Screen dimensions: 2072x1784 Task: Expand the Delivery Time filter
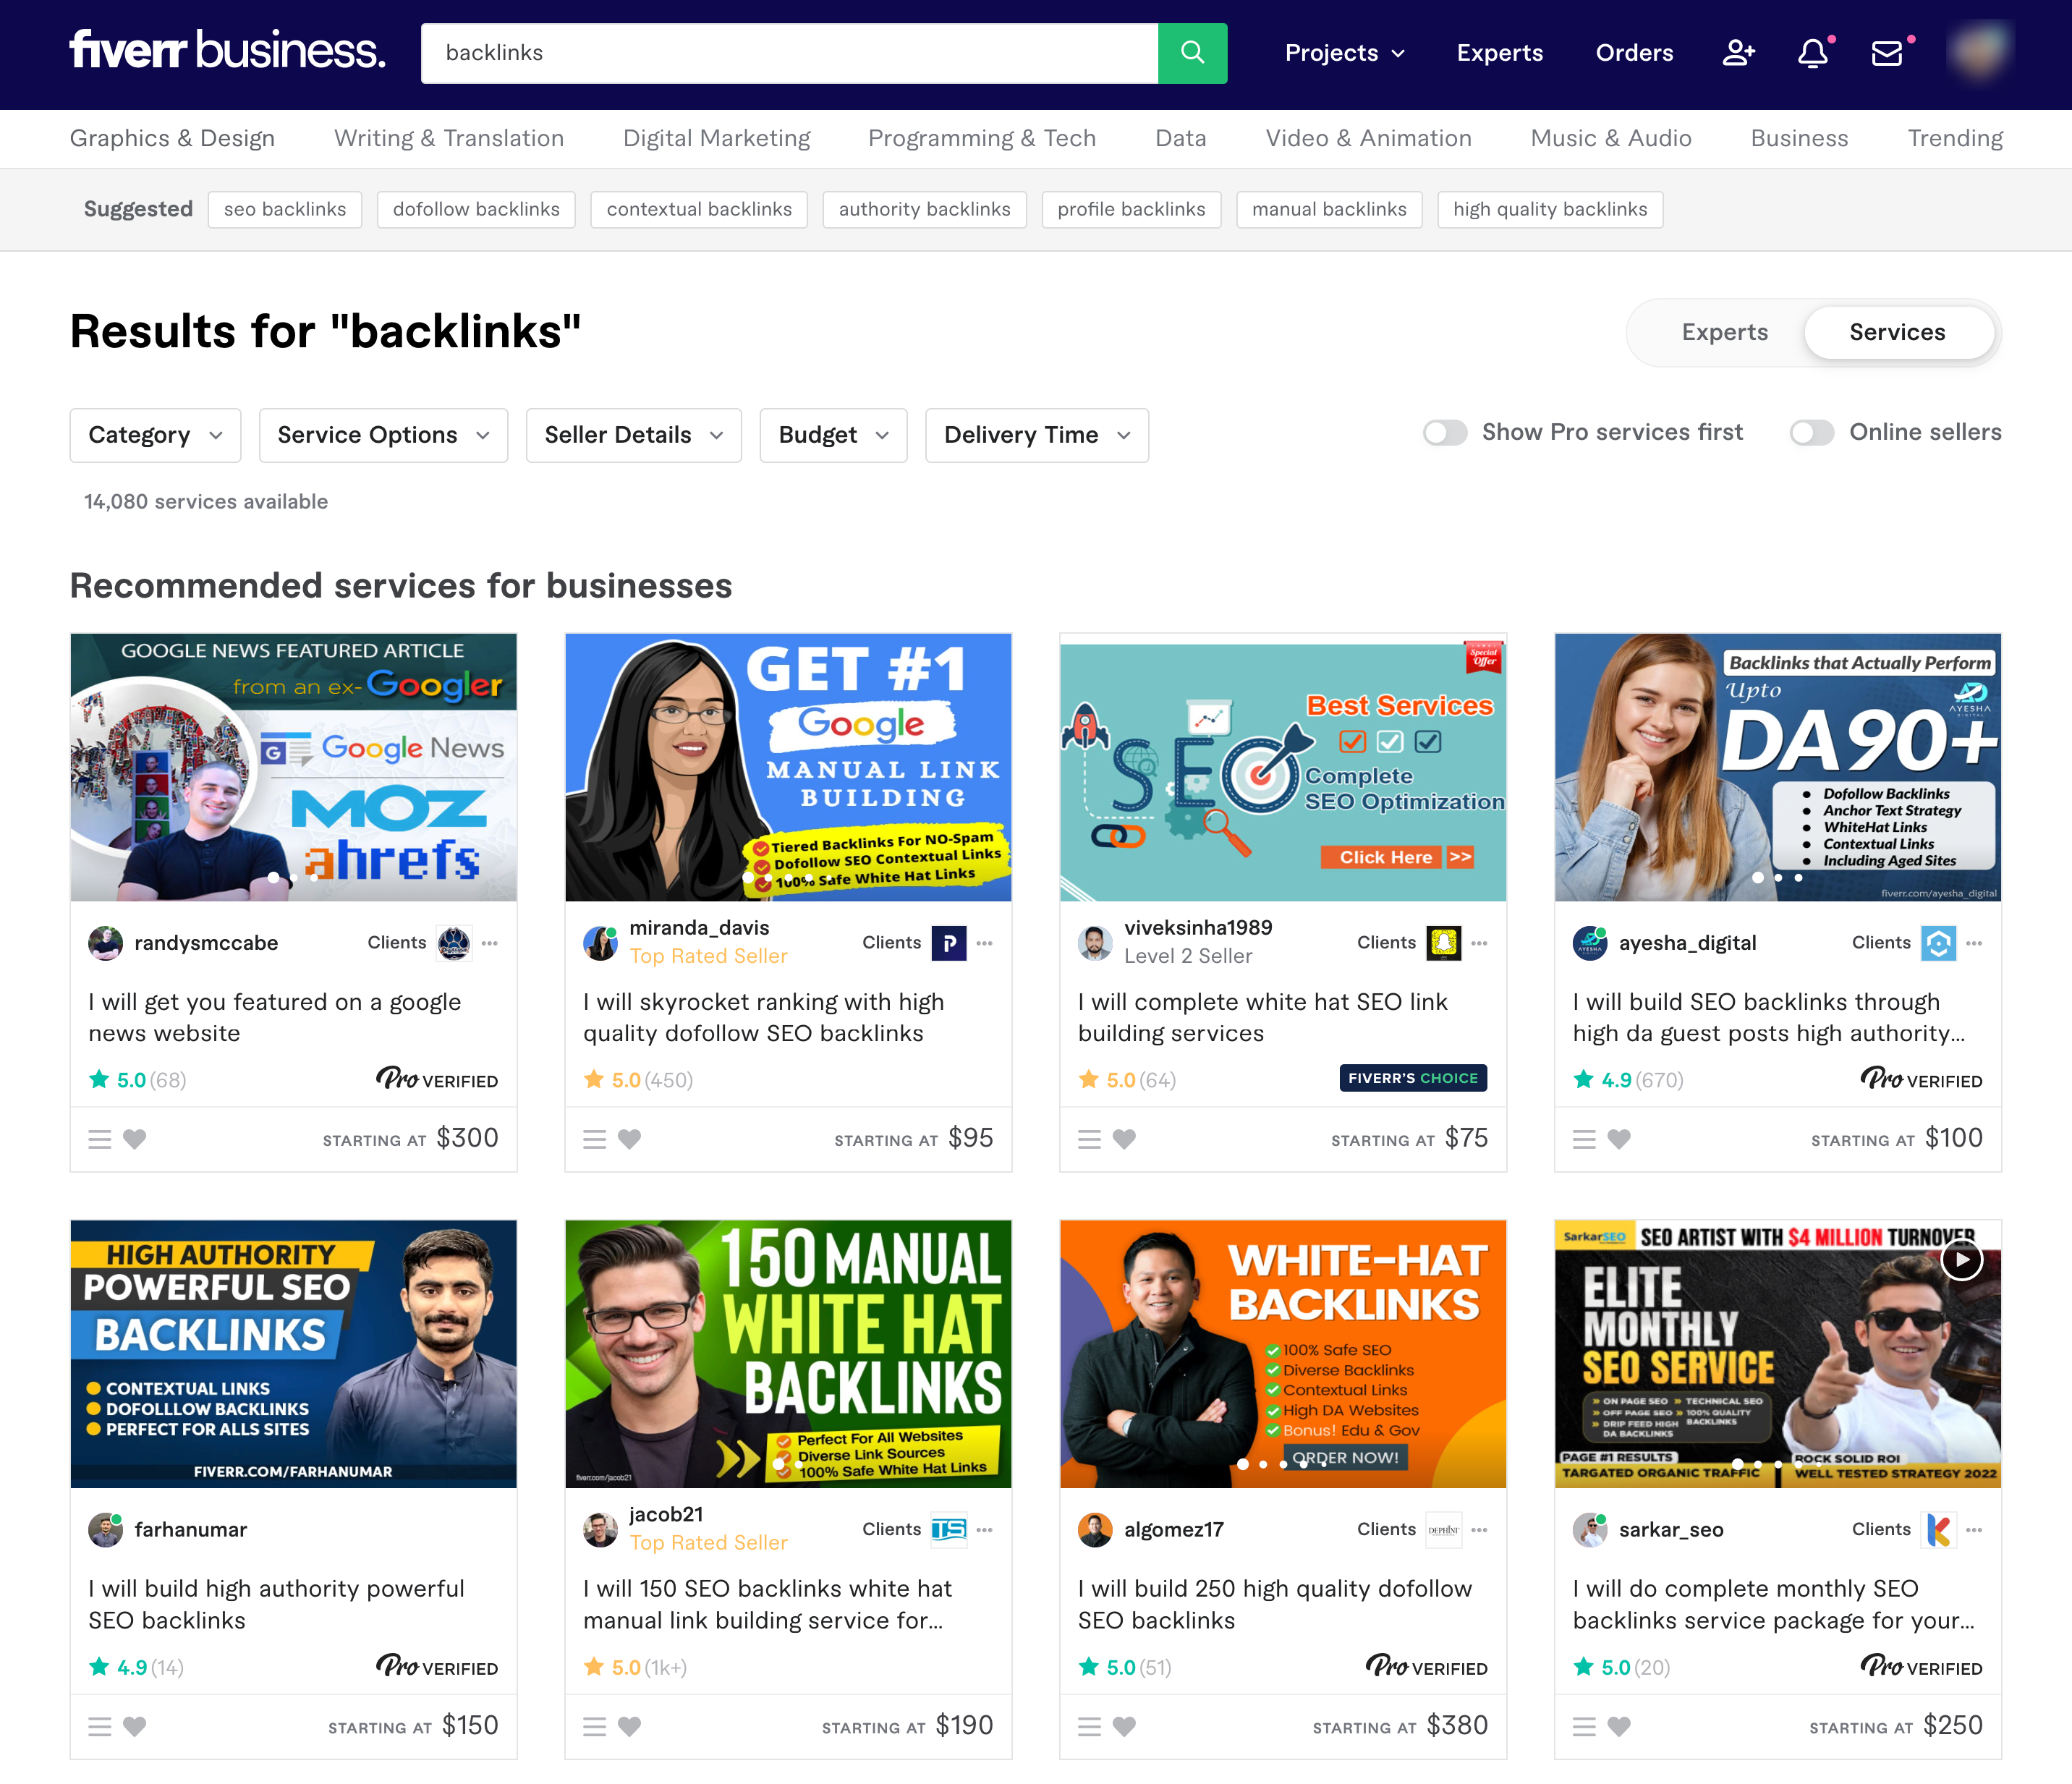1037,435
